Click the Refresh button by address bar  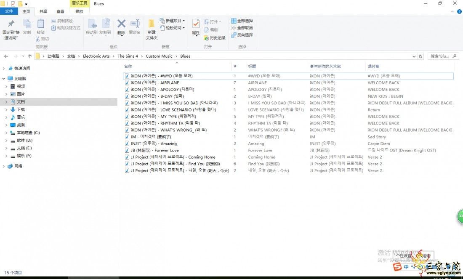click(x=420, y=56)
